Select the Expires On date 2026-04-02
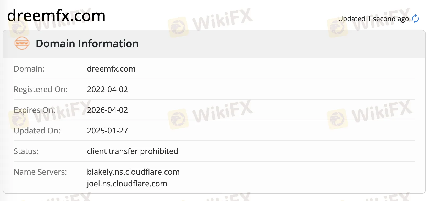The image size is (430, 201). click(x=107, y=110)
